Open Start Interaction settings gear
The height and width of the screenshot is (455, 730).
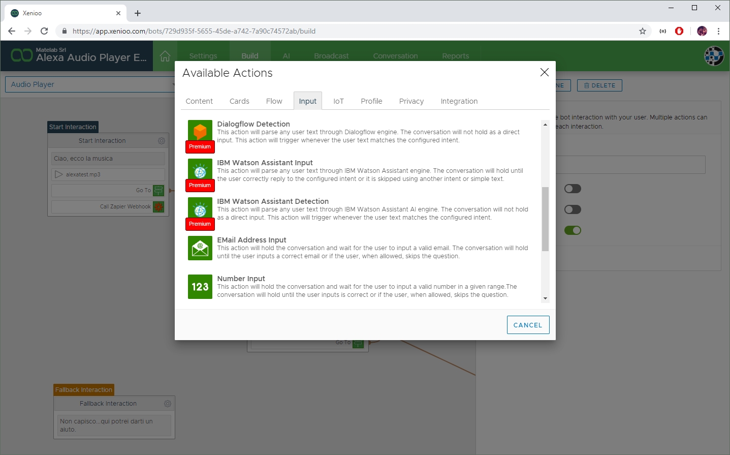161,141
